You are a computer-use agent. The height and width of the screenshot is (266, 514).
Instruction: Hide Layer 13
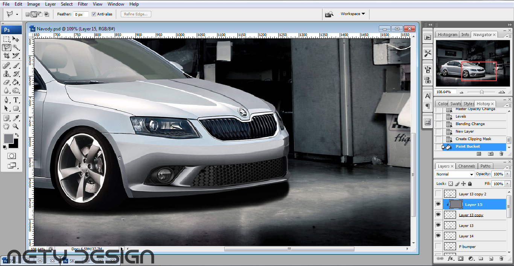[438, 225]
